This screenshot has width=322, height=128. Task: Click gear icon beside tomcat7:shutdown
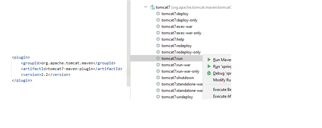[158, 77]
